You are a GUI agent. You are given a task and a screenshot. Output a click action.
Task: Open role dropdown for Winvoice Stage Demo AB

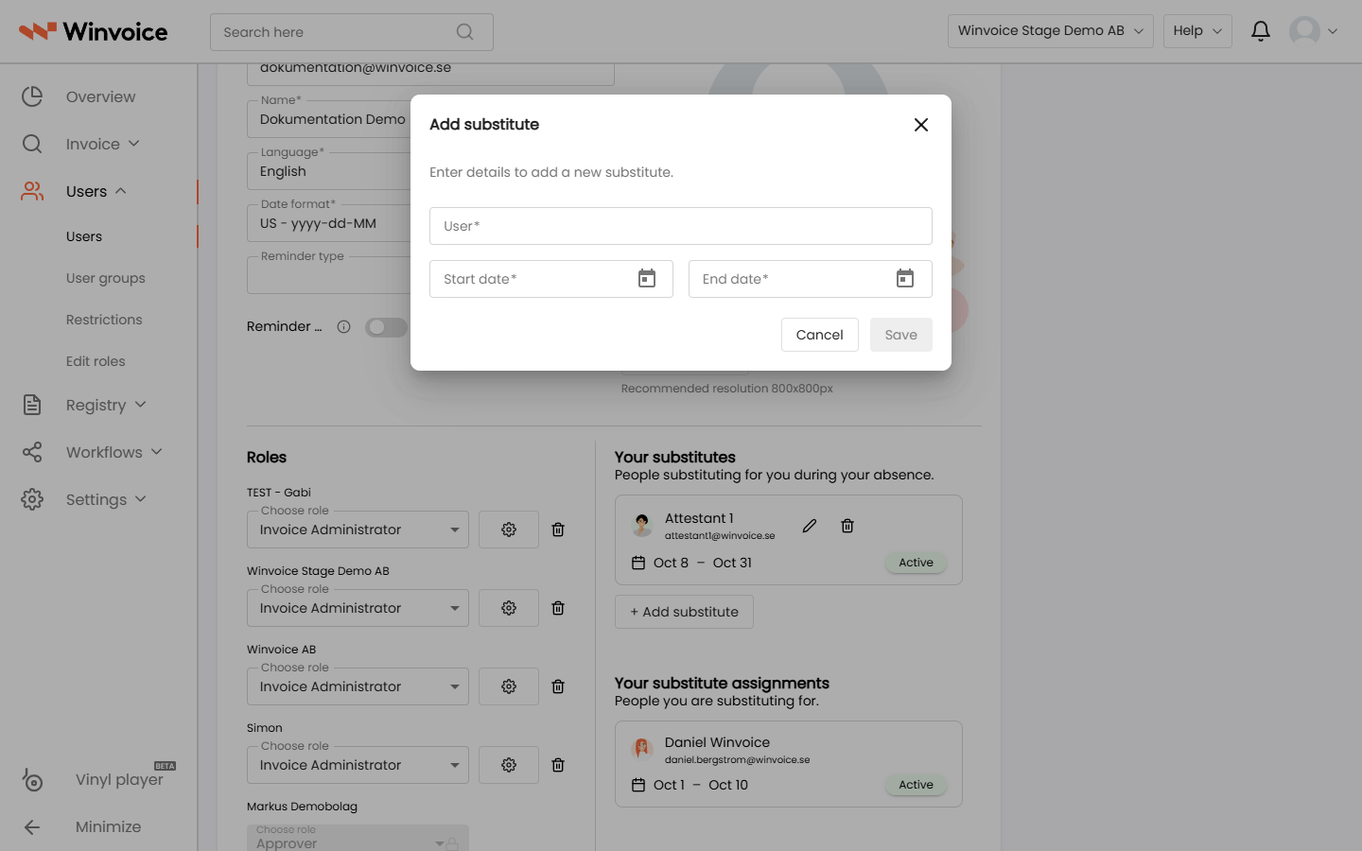pos(358,608)
